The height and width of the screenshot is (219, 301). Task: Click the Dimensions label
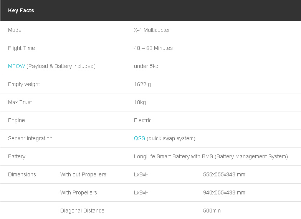coord(22,174)
